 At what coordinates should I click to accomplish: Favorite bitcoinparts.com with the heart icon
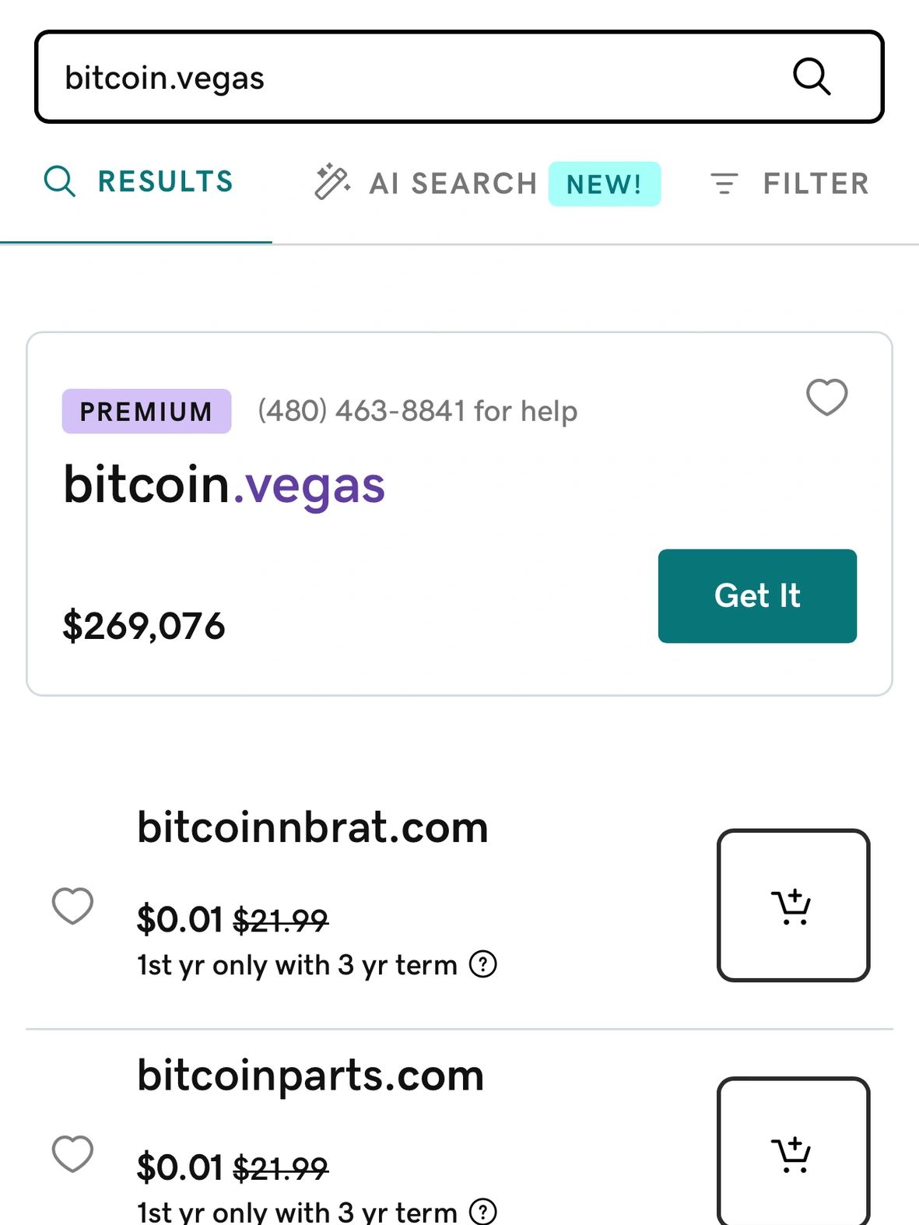[72, 1153]
